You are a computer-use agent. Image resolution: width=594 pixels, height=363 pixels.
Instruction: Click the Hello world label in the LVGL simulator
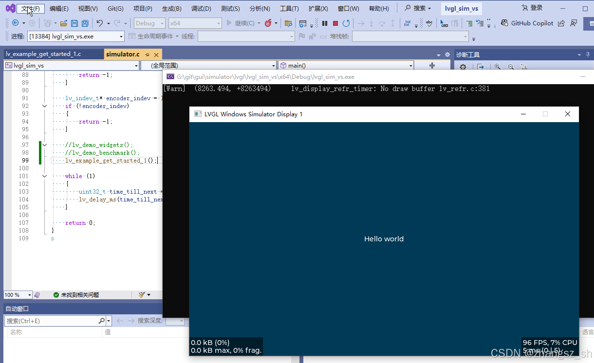coord(384,239)
